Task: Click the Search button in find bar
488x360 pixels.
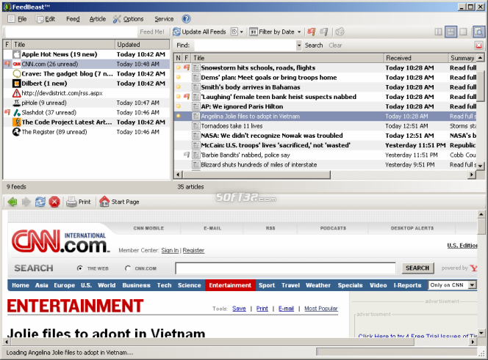Action: coord(314,45)
